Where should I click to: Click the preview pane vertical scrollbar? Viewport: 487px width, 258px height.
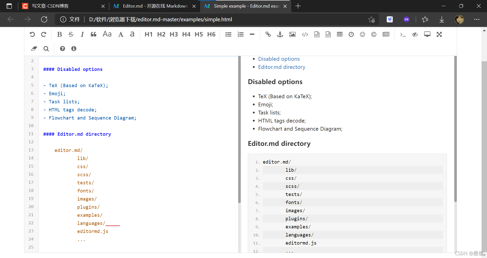(455, 129)
